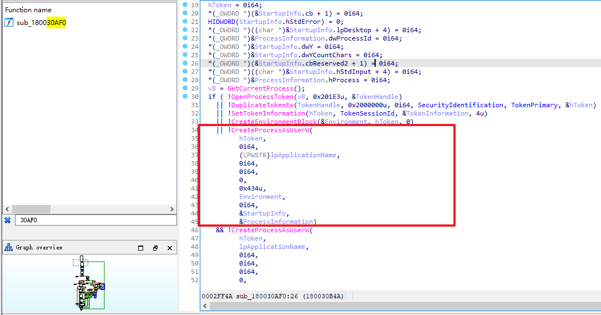601x315 pixels.
Task: Click TokenPrimary on line 31
Action: pos(534,105)
